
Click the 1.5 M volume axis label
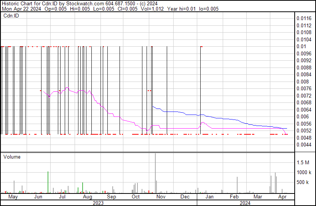coord(303,162)
